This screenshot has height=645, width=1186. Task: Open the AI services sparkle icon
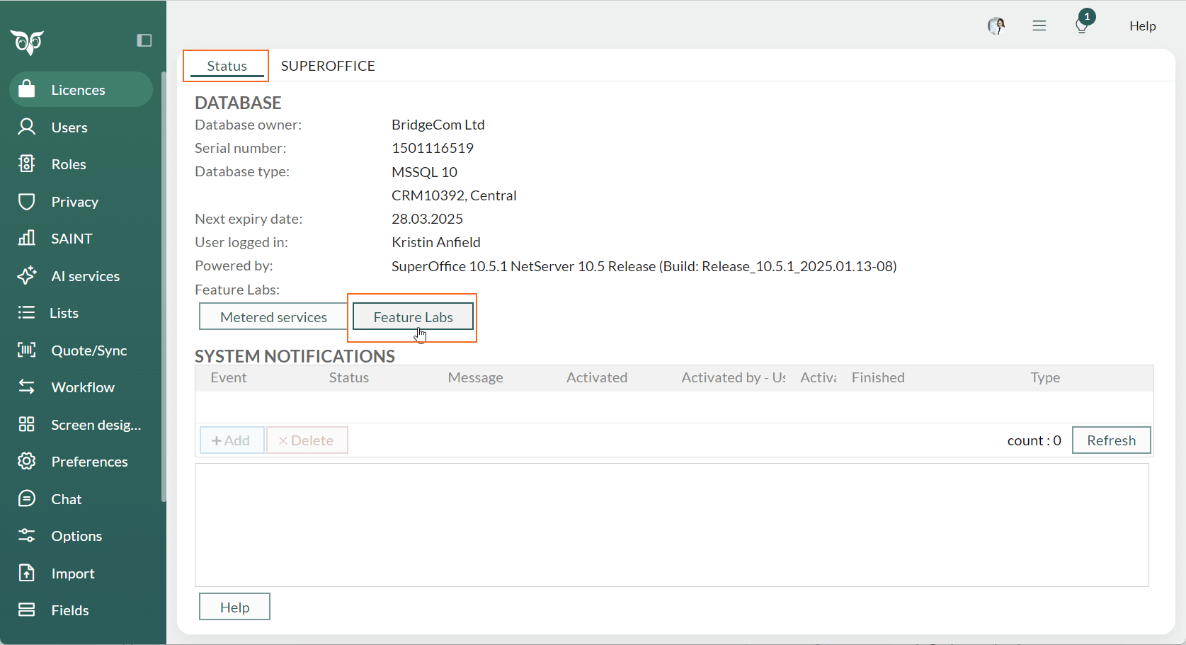(27, 275)
